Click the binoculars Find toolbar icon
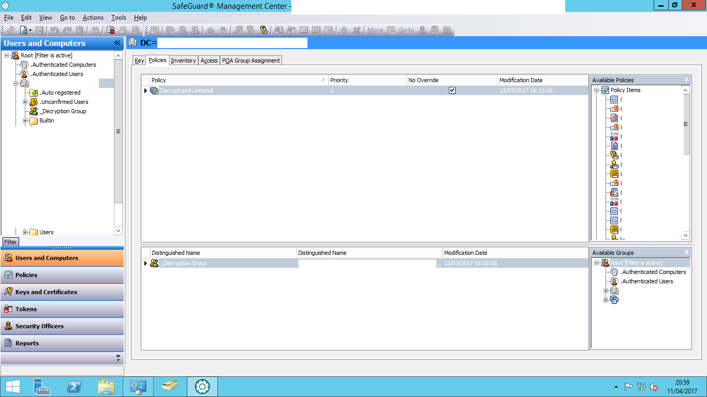Screen dimensions: 707x397 tap(95, 30)
